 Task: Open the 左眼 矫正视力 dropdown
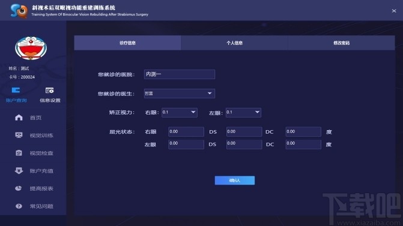coord(243,112)
